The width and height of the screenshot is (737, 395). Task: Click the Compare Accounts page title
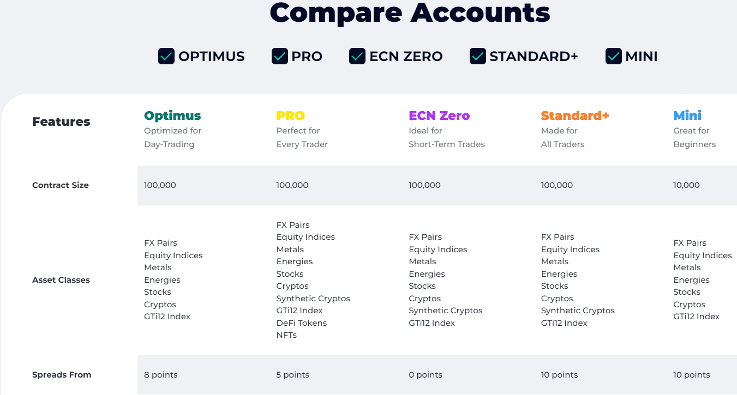pos(410,13)
